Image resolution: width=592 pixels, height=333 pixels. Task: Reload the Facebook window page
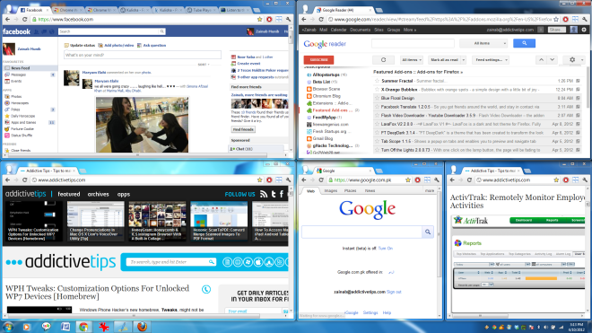(25, 19)
